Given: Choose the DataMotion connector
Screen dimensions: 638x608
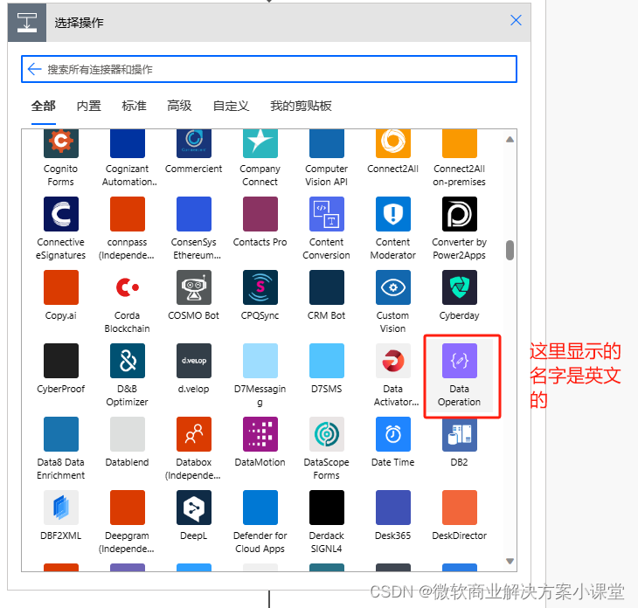Looking at the screenshot, I should tap(260, 434).
